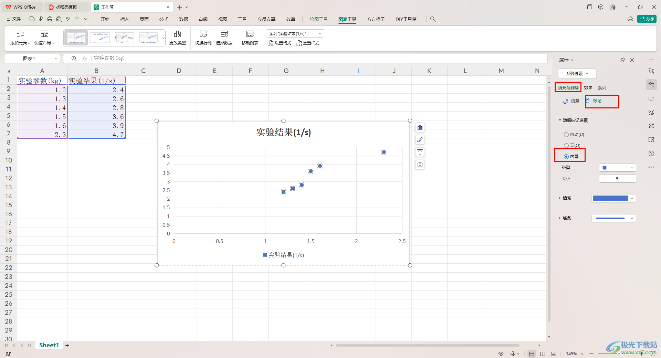
Task: Open chart elements button beside chart
Action: 420,128
